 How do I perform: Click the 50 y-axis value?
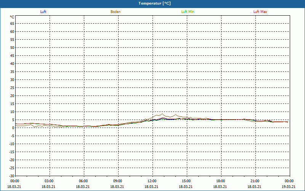click(12, 47)
